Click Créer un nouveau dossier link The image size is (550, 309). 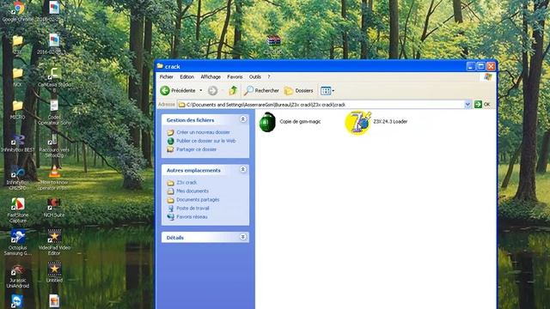point(203,132)
